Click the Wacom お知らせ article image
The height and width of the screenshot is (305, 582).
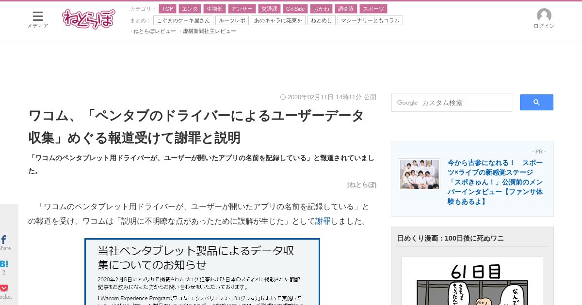tap(202, 272)
